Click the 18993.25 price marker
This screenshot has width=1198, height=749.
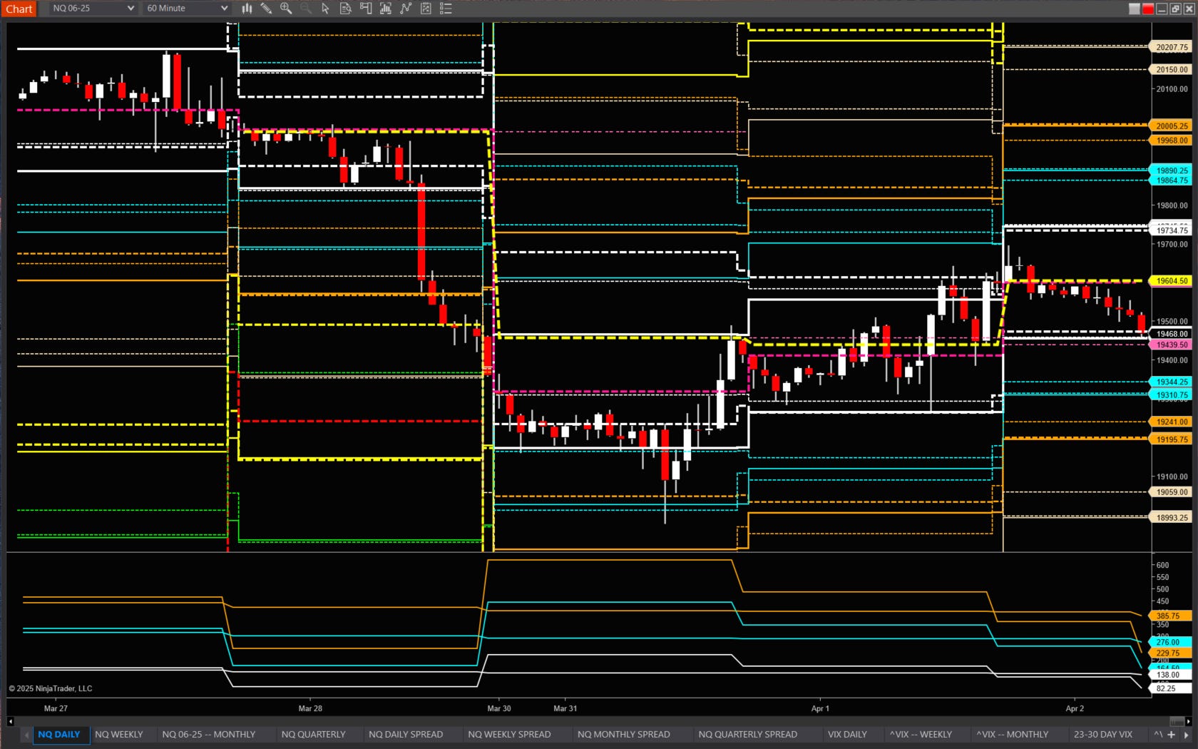coord(1172,517)
